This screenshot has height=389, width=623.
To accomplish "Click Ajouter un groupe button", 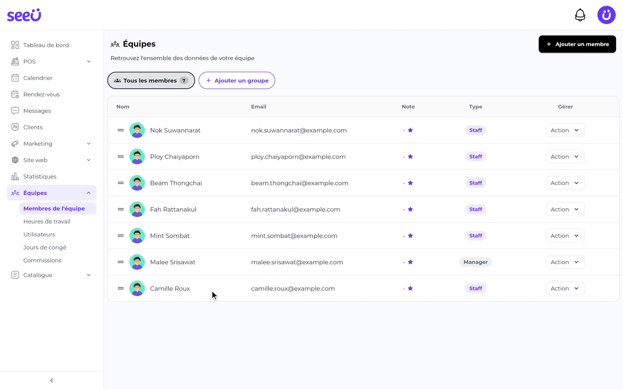I will 237,80.
